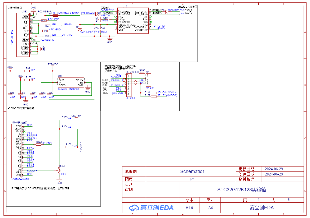The width and height of the screenshot is (310, 218).
Task: Click the A4 sheet size value
Action: (211, 208)
